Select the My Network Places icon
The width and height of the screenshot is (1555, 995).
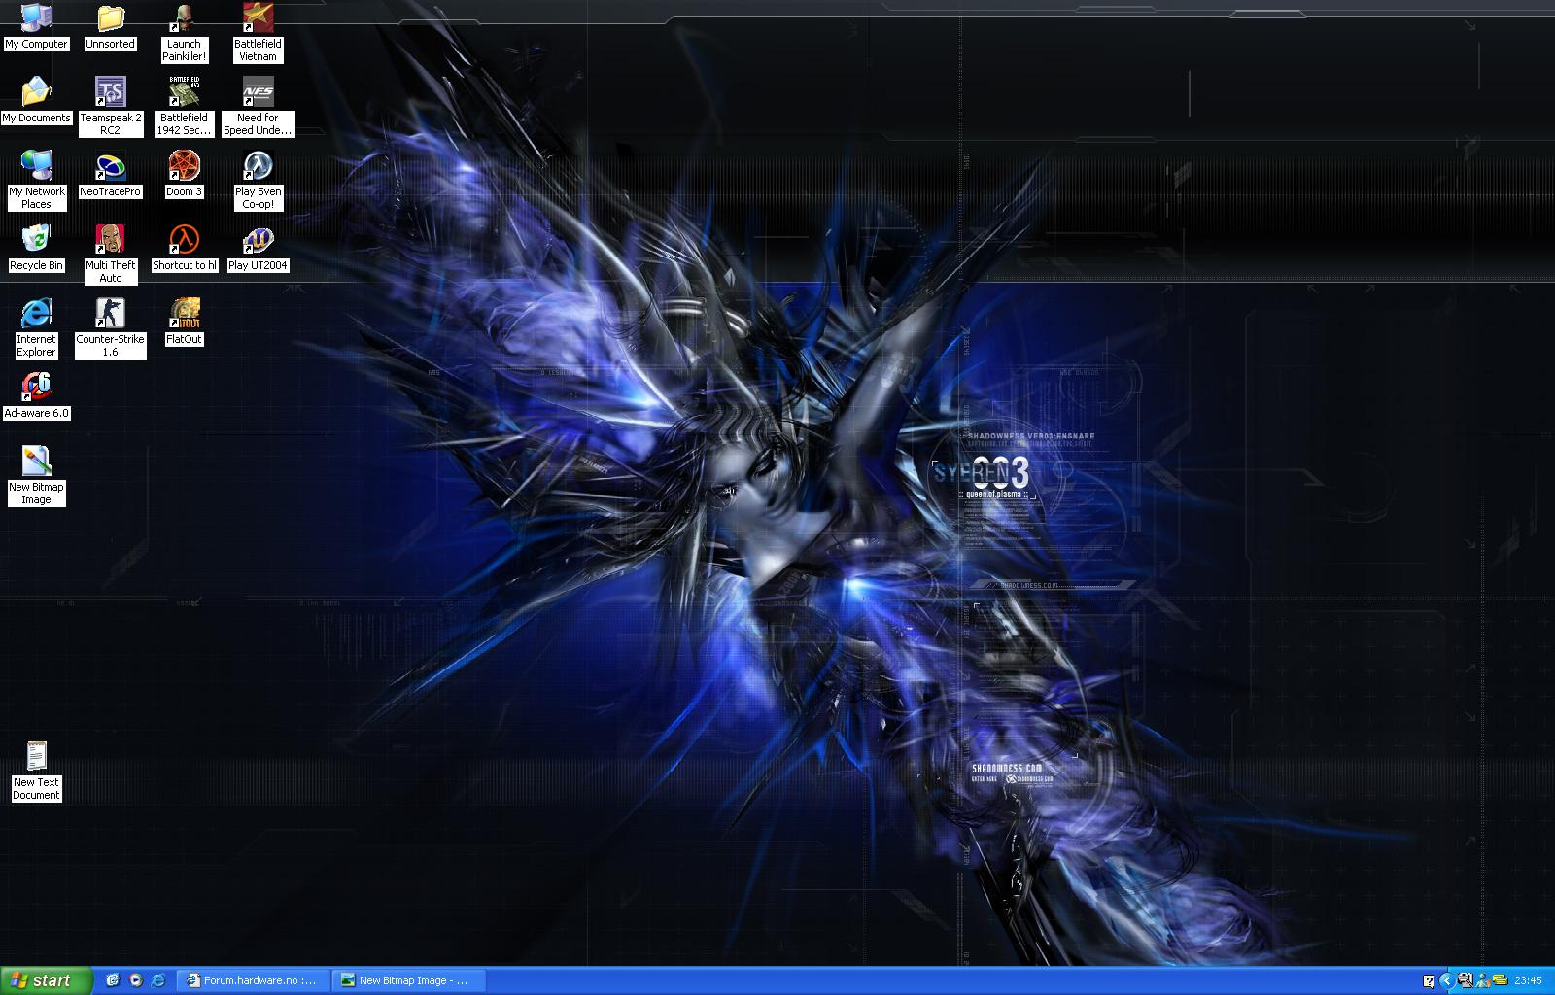[x=36, y=180]
